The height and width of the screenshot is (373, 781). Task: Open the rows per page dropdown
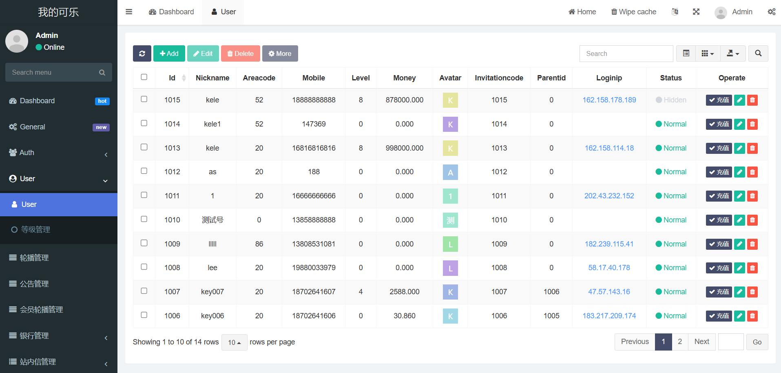234,342
